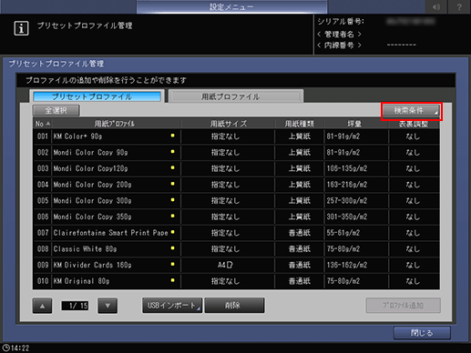This screenshot has height=353, width=471.
Task: Click the 257-300g/m2 weight cell
Action: point(356,200)
